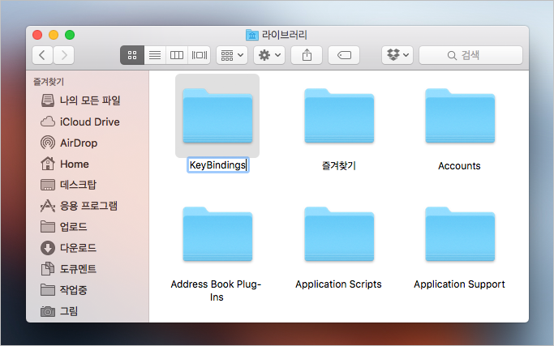This screenshot has height=346, width=554.
Task: Switch to icon view
Action: (x=132, y=55)
